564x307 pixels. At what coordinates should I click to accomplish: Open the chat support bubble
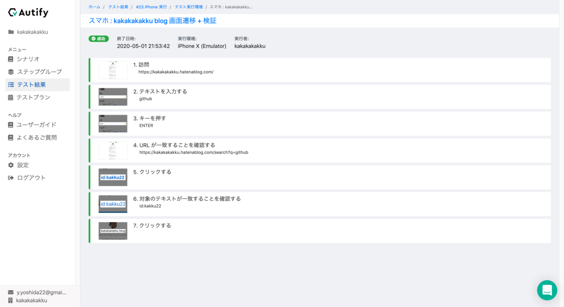click(547, 290)
